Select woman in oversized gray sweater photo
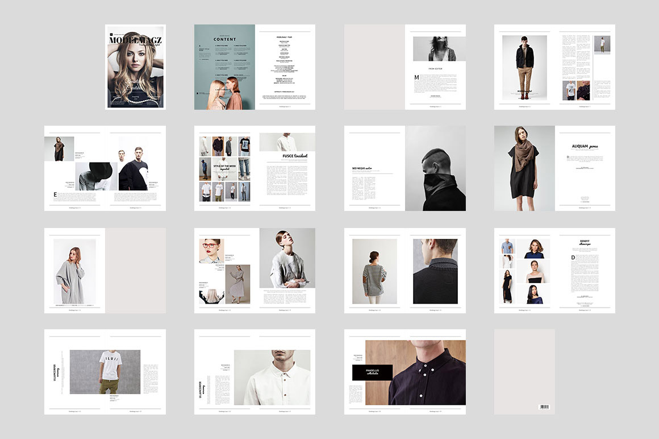The width and height of the screenshot is (659, 439). 74,271
